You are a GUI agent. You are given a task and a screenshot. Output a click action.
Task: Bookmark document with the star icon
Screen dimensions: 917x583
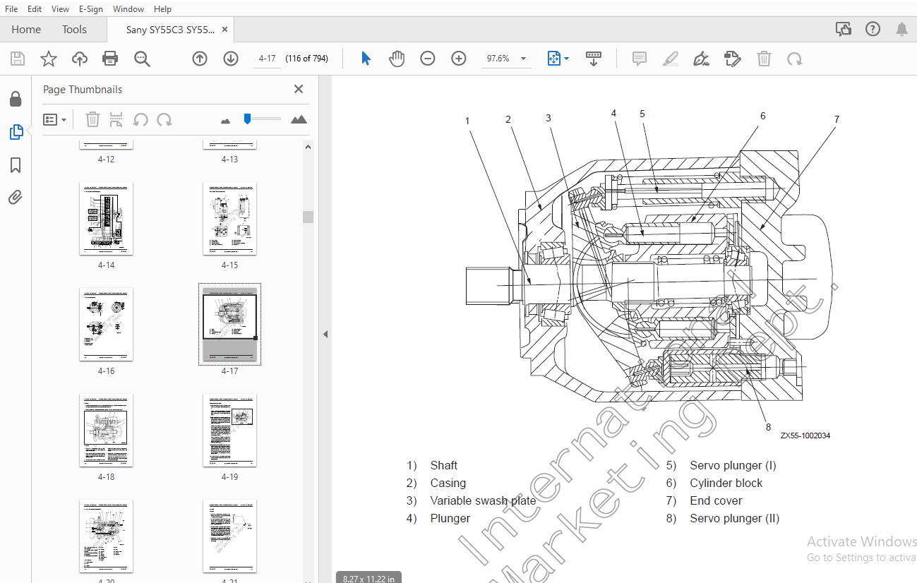pos(48,59)
